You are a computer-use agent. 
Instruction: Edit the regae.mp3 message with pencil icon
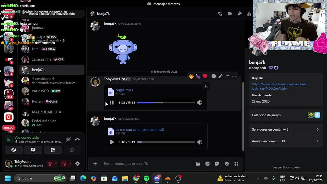[220, 76]
